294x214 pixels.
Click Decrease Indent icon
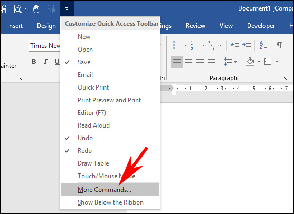(x=235, y=45)
